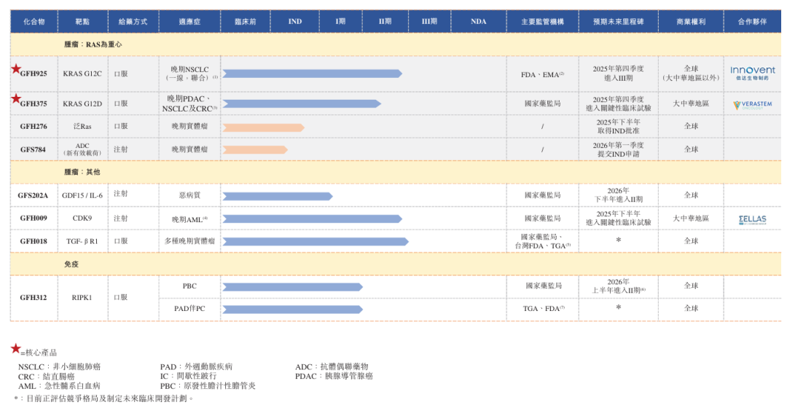Click the SELLAS partner logo

tap(753, 219)
